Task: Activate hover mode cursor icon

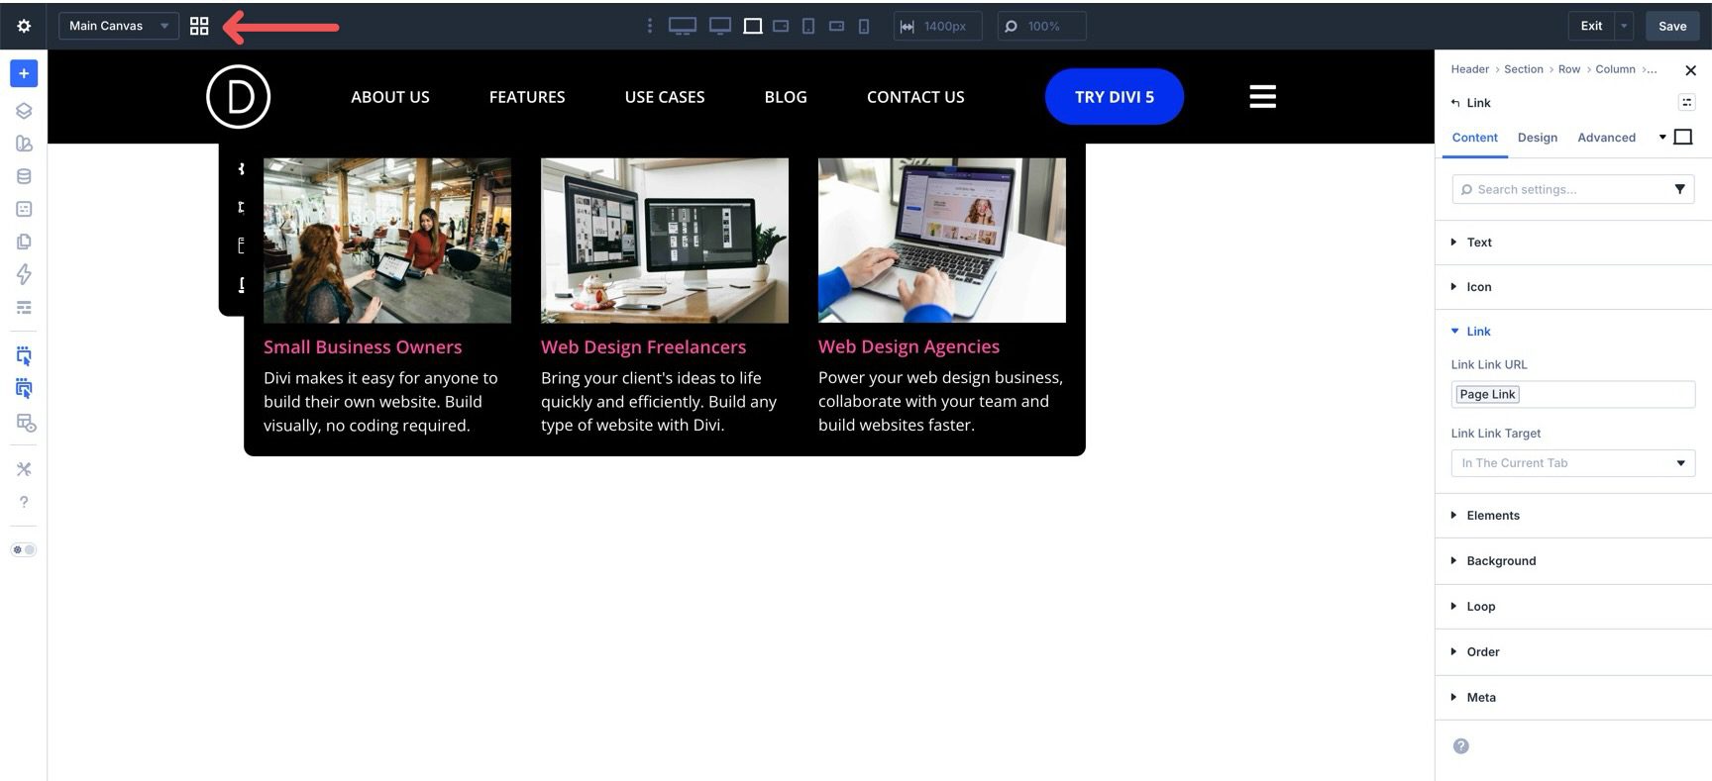Action: point(24,389)
